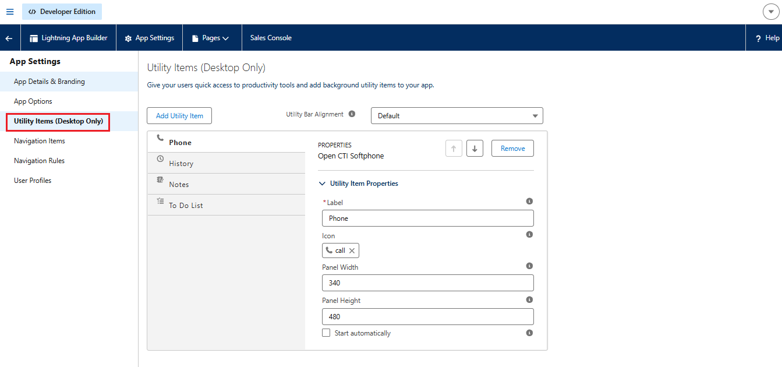This screenshot has width=782, height=367.
Task: Click the Sales Console app name
Action: [271, 38]
